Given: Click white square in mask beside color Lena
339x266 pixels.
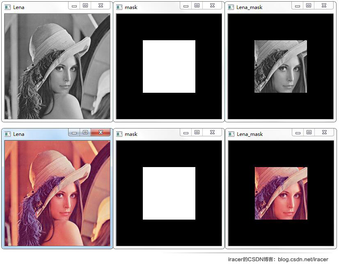Looking at the screenshot, I should click(x=169, y=193).
